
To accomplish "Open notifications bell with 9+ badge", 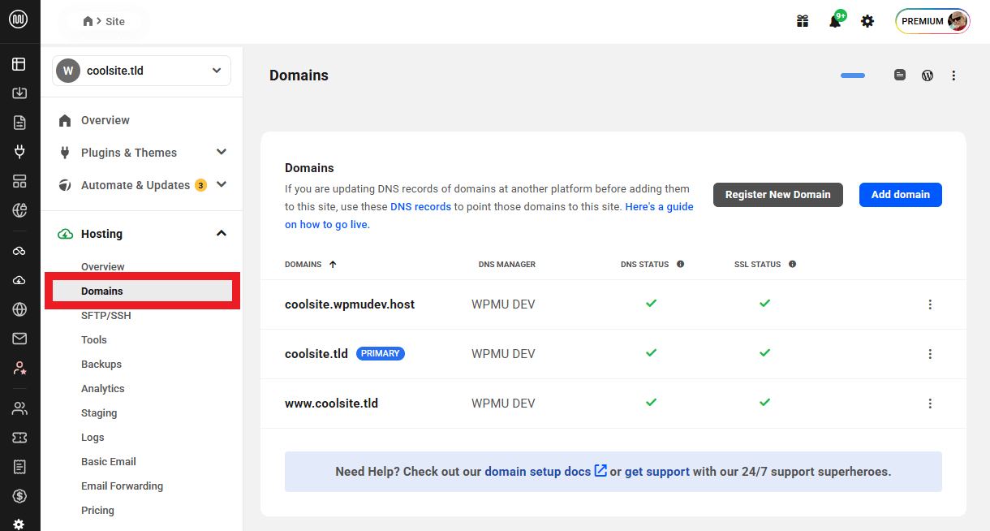I will point(835,21).
